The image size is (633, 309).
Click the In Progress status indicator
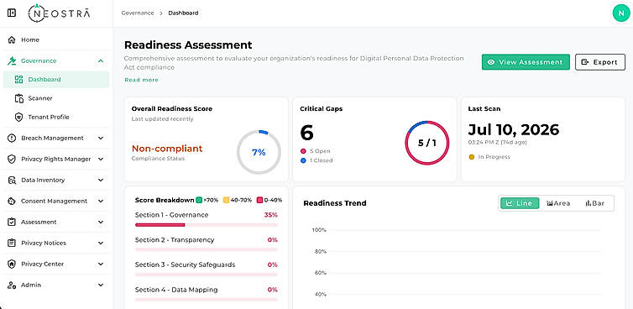point(489,157)
